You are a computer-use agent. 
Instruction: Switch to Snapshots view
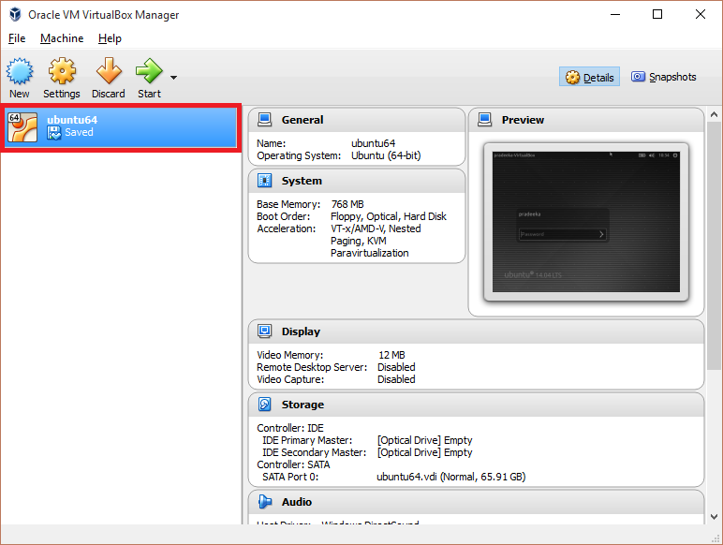[x=663, y=77]
